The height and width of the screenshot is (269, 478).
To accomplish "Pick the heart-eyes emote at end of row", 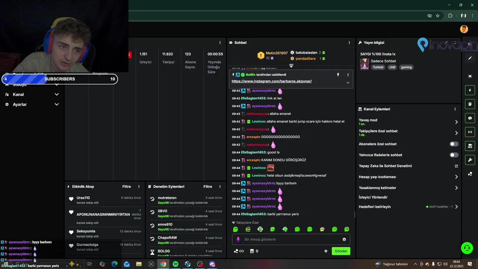I will click(x=347, y=229).
